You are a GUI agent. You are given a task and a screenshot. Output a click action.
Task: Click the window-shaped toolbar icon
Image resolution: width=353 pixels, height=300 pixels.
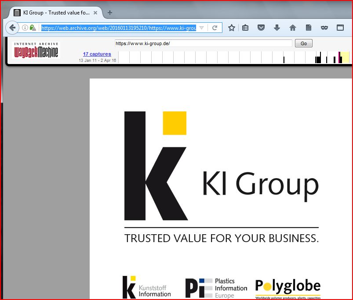pyautogui.click(x=340, y=28)
